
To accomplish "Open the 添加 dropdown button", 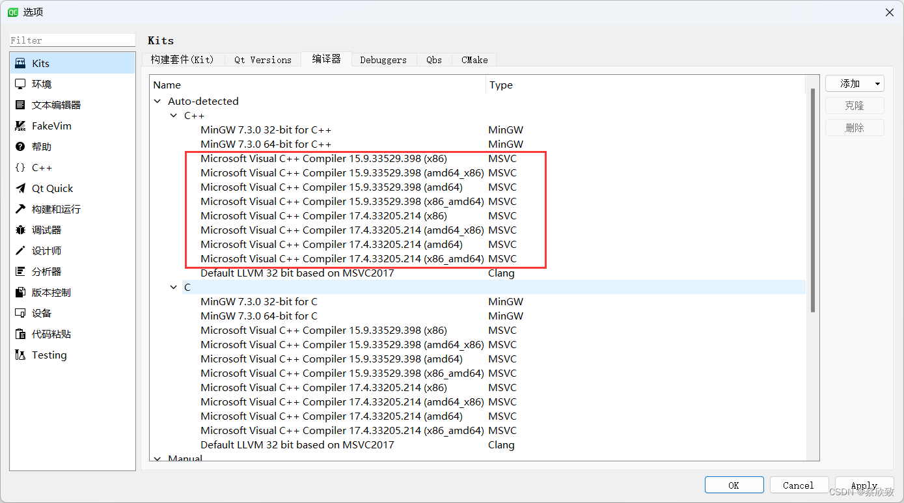I will [855, 83].
